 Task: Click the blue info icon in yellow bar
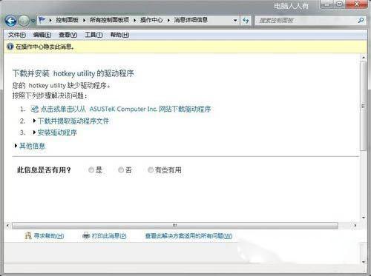10,47
